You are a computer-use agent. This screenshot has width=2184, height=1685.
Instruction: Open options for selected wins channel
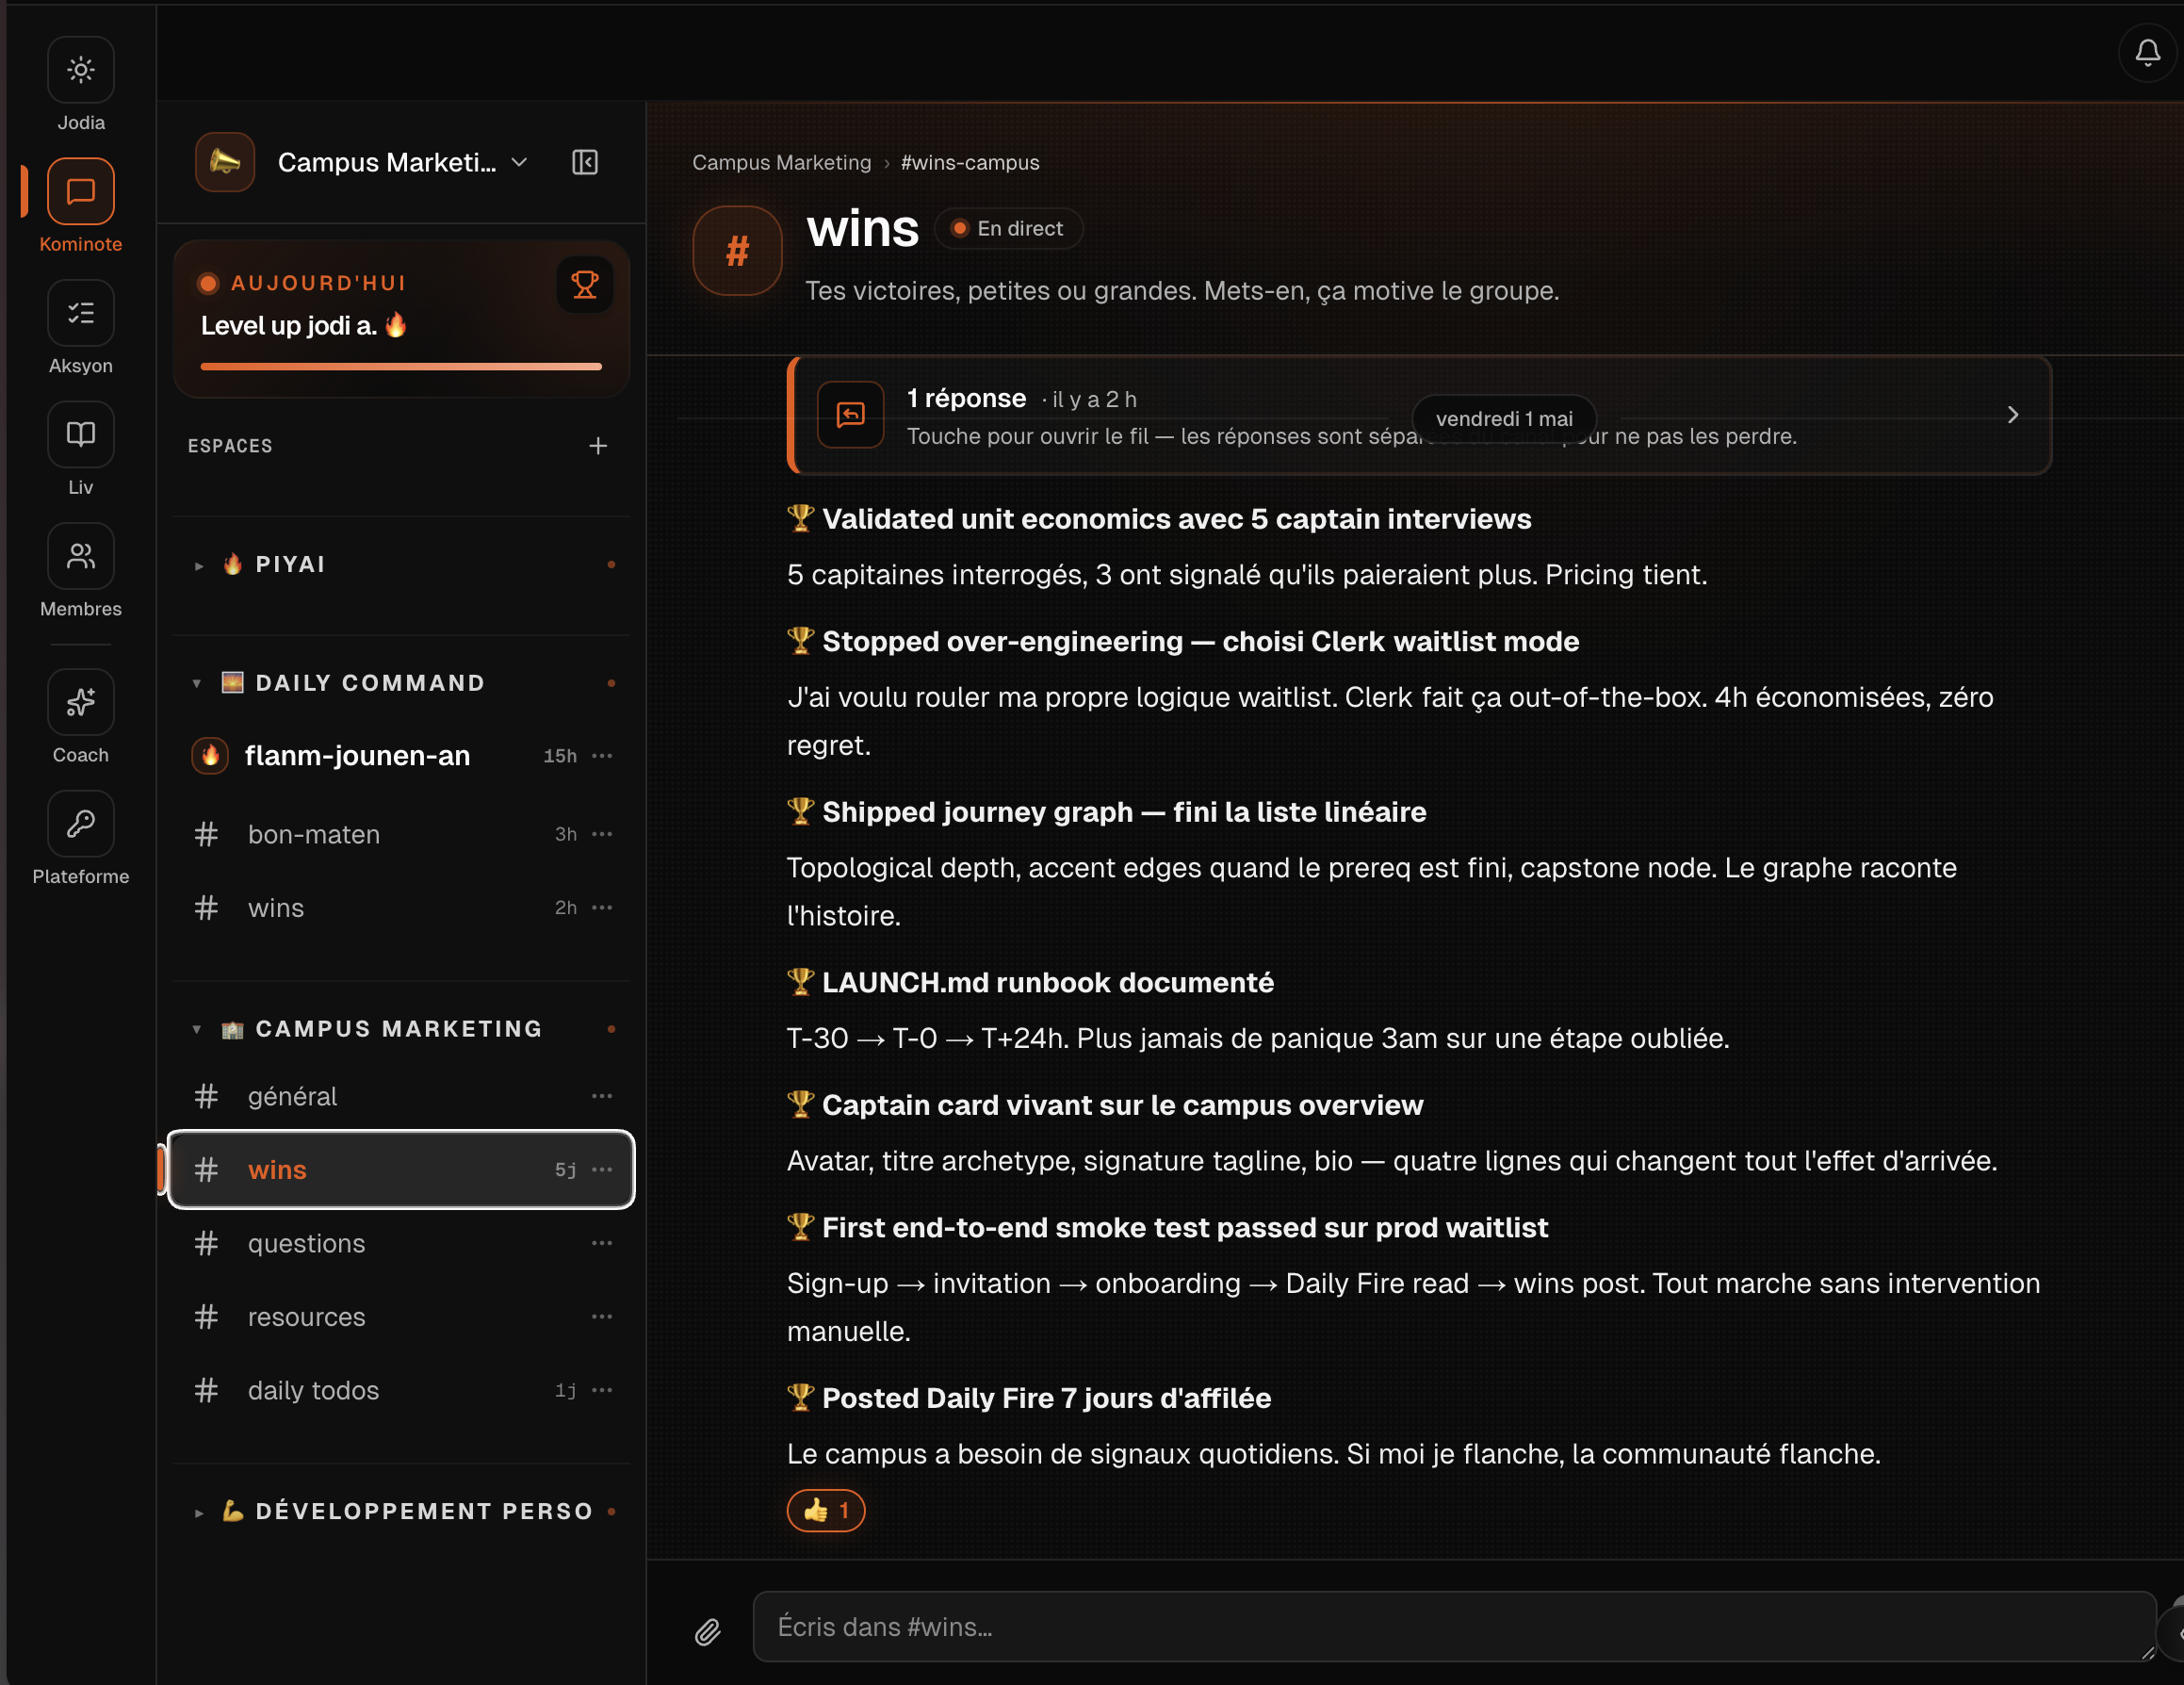pyautogui.click(x=602, y=1170)
